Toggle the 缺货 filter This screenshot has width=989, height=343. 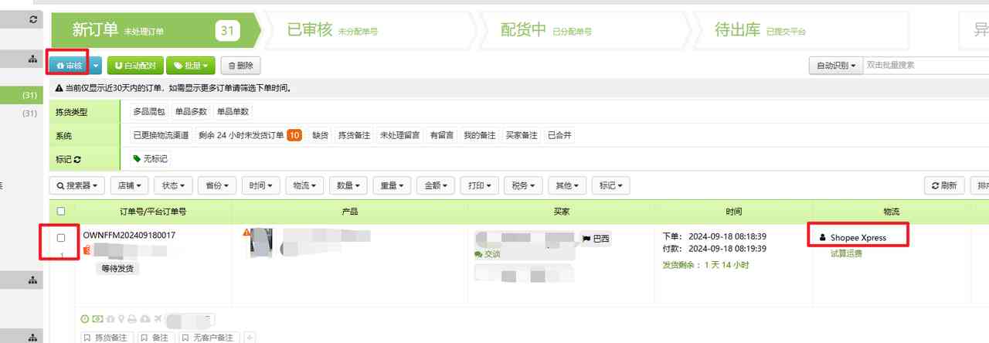pyautogui.click(x=320, y=135)
